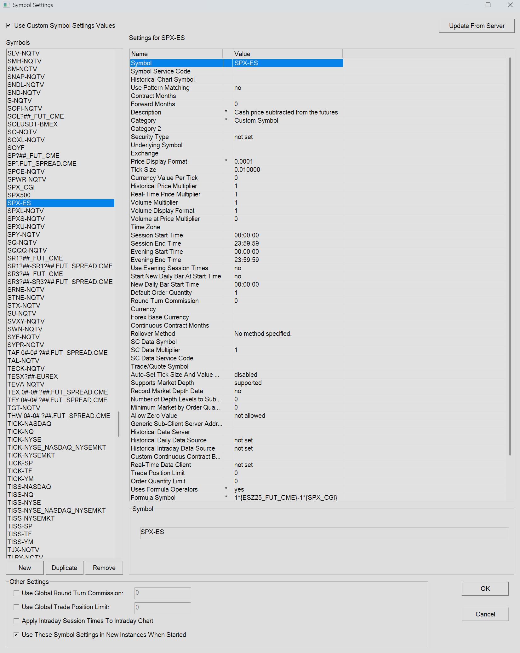
Task: Select the Default Order Quantity row
Action: click(236, 293)
